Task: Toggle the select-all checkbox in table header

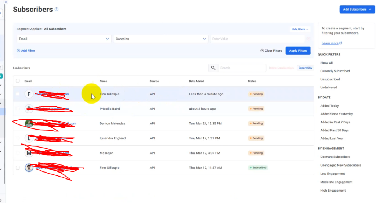Action: 18,81
